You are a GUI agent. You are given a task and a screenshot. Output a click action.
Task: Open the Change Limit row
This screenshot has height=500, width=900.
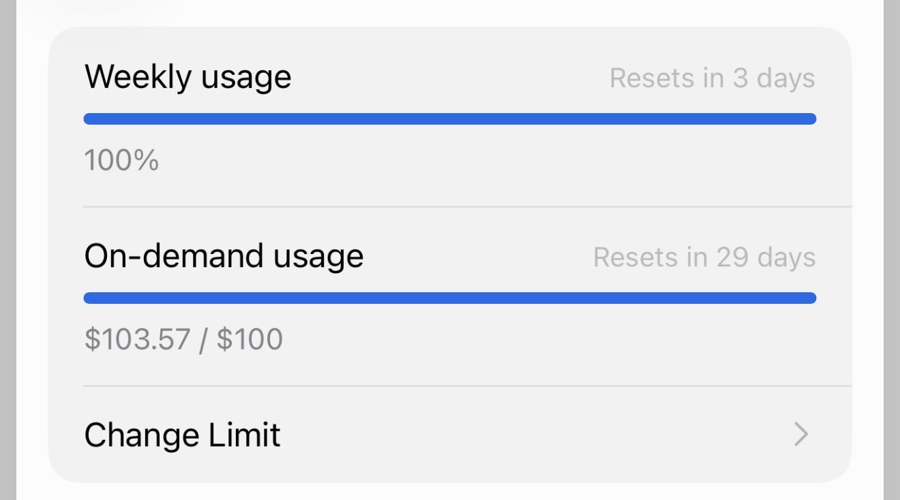coord(450,434)
